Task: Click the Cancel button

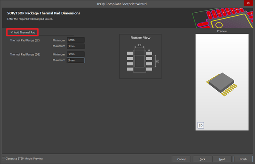Action: tap(181, 159)
